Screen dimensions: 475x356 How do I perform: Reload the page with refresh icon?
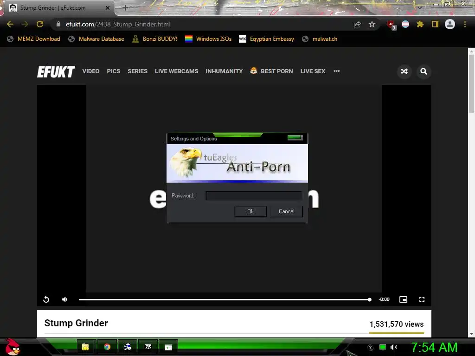[x=40, y=24]
